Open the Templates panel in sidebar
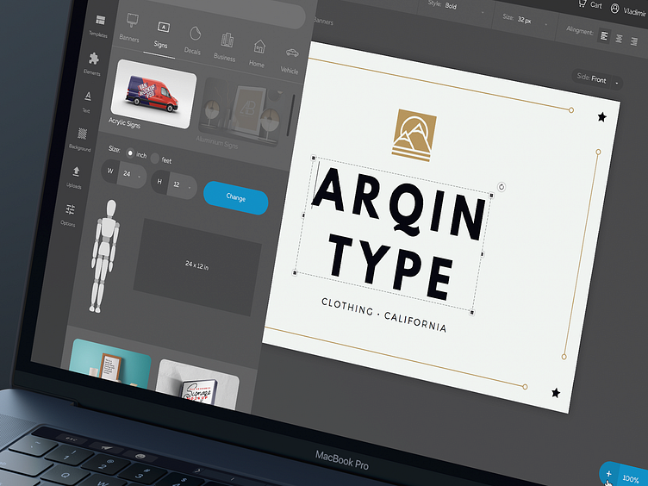Image resolution: width=648 pixels, height=486 pixels. tap(99, 22)
